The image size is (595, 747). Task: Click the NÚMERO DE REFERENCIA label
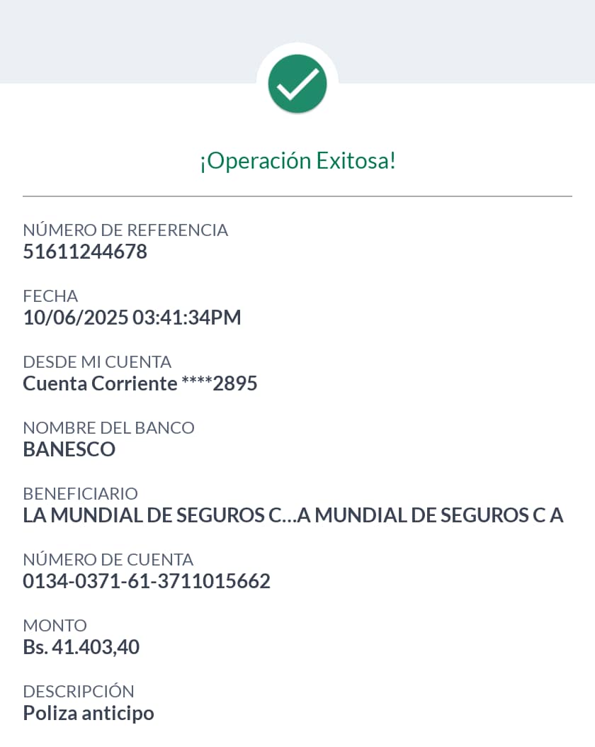tap(125, 230)
